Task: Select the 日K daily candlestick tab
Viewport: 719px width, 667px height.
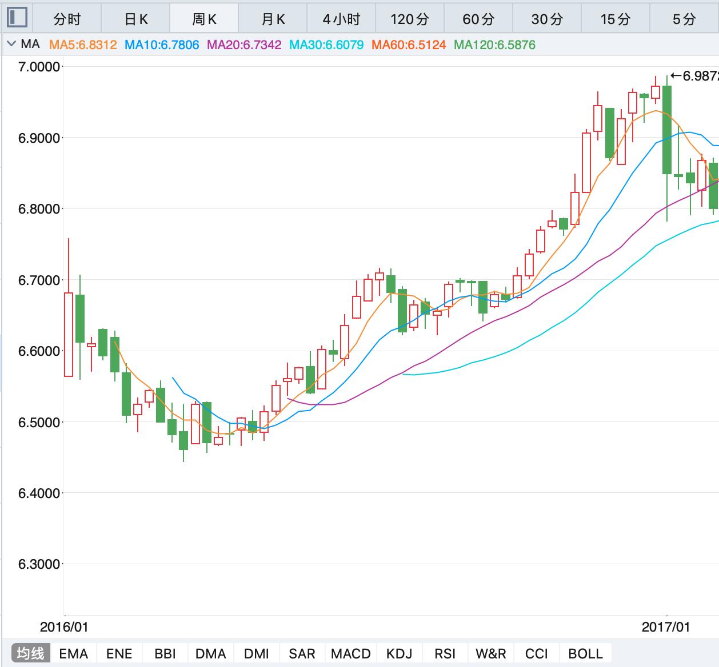Action: [136, 19]
